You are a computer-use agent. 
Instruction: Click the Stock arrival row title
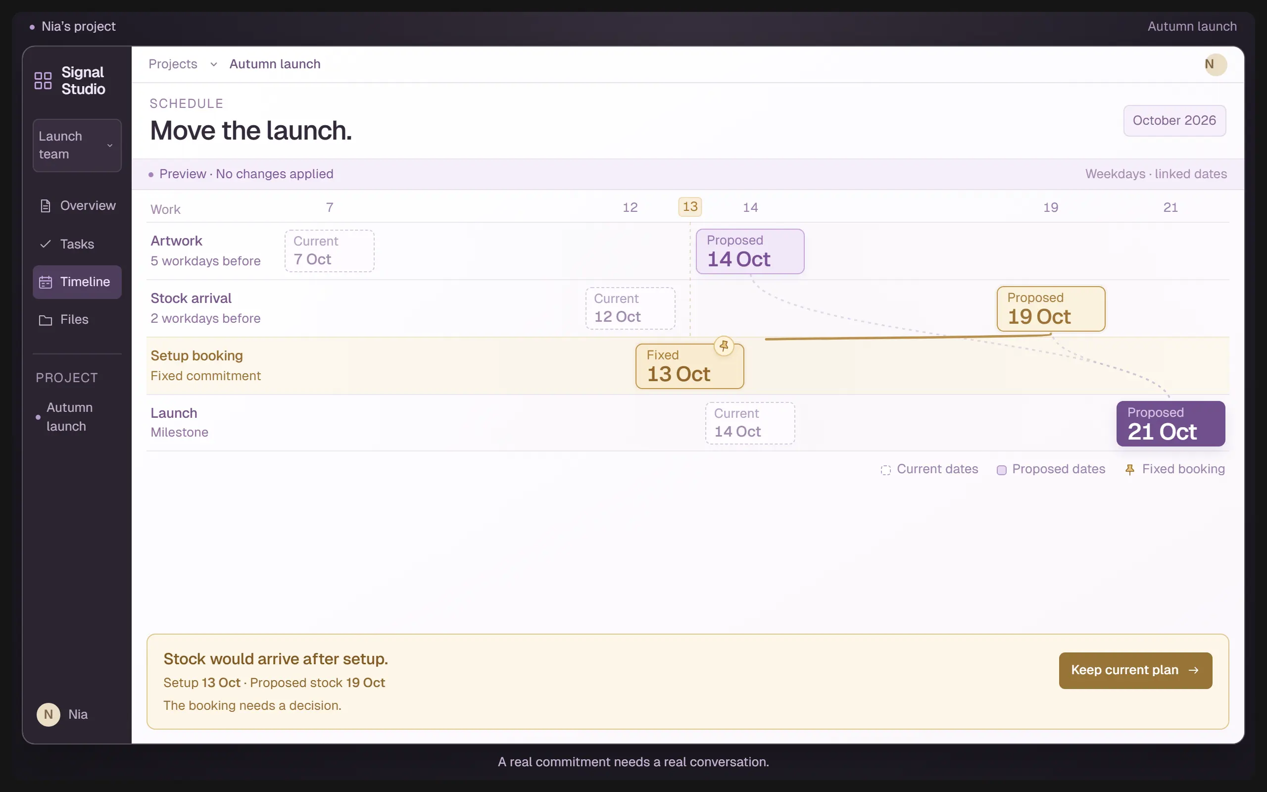pos(191,298)
